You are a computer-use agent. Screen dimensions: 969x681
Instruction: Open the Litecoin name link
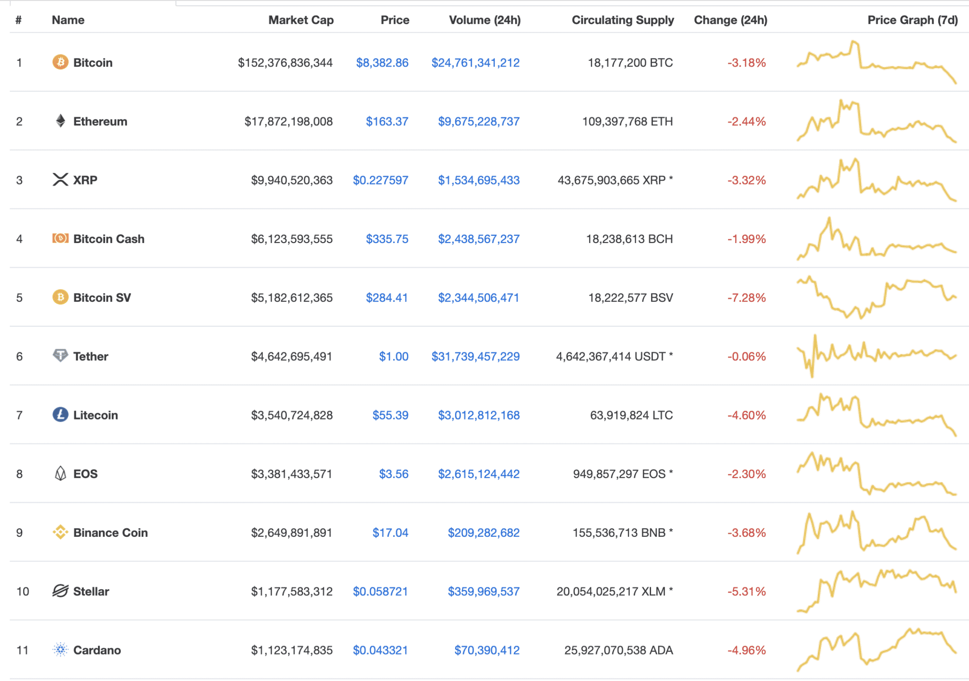(x=96, y=415)
